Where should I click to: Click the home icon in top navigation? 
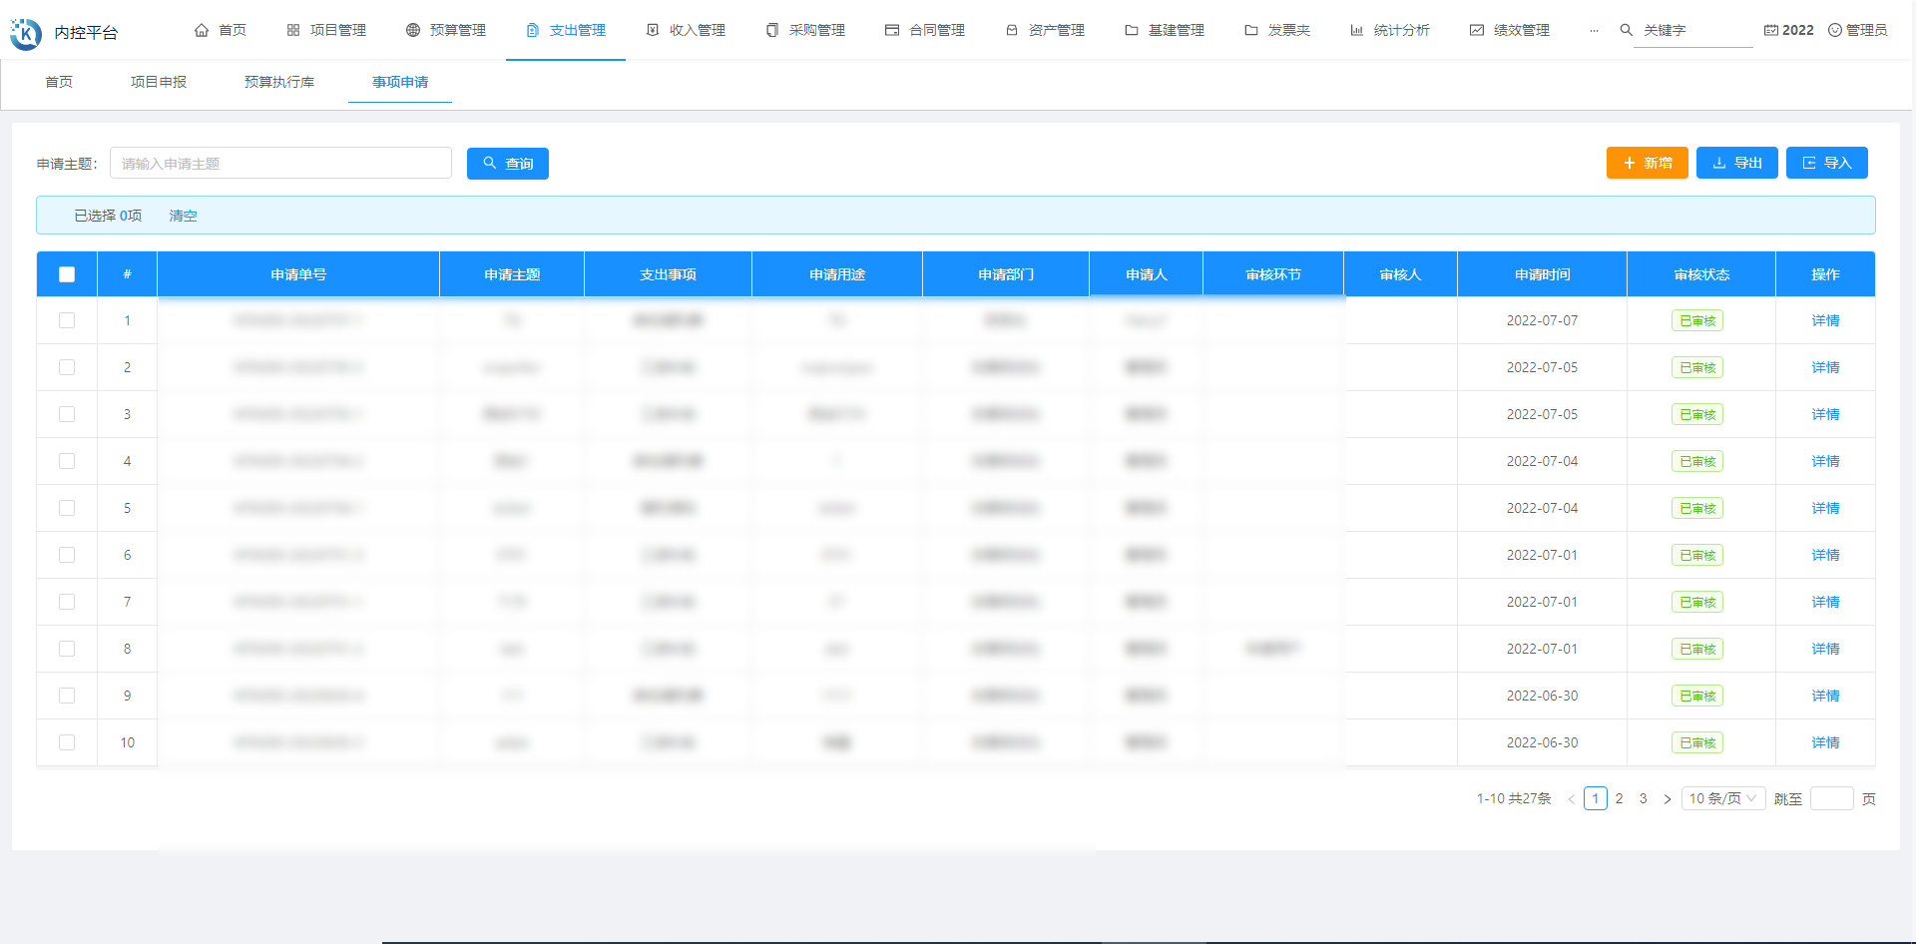(x=202, y=30)
